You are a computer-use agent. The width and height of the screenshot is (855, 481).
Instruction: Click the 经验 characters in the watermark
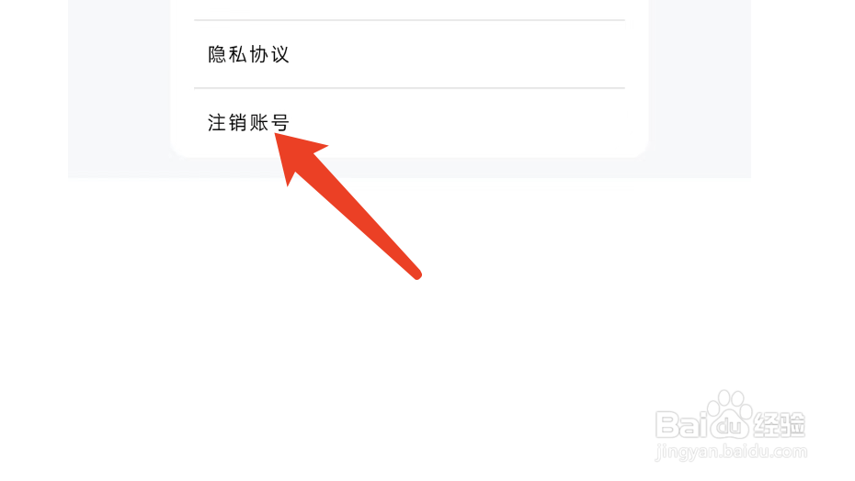click(780, 425)
